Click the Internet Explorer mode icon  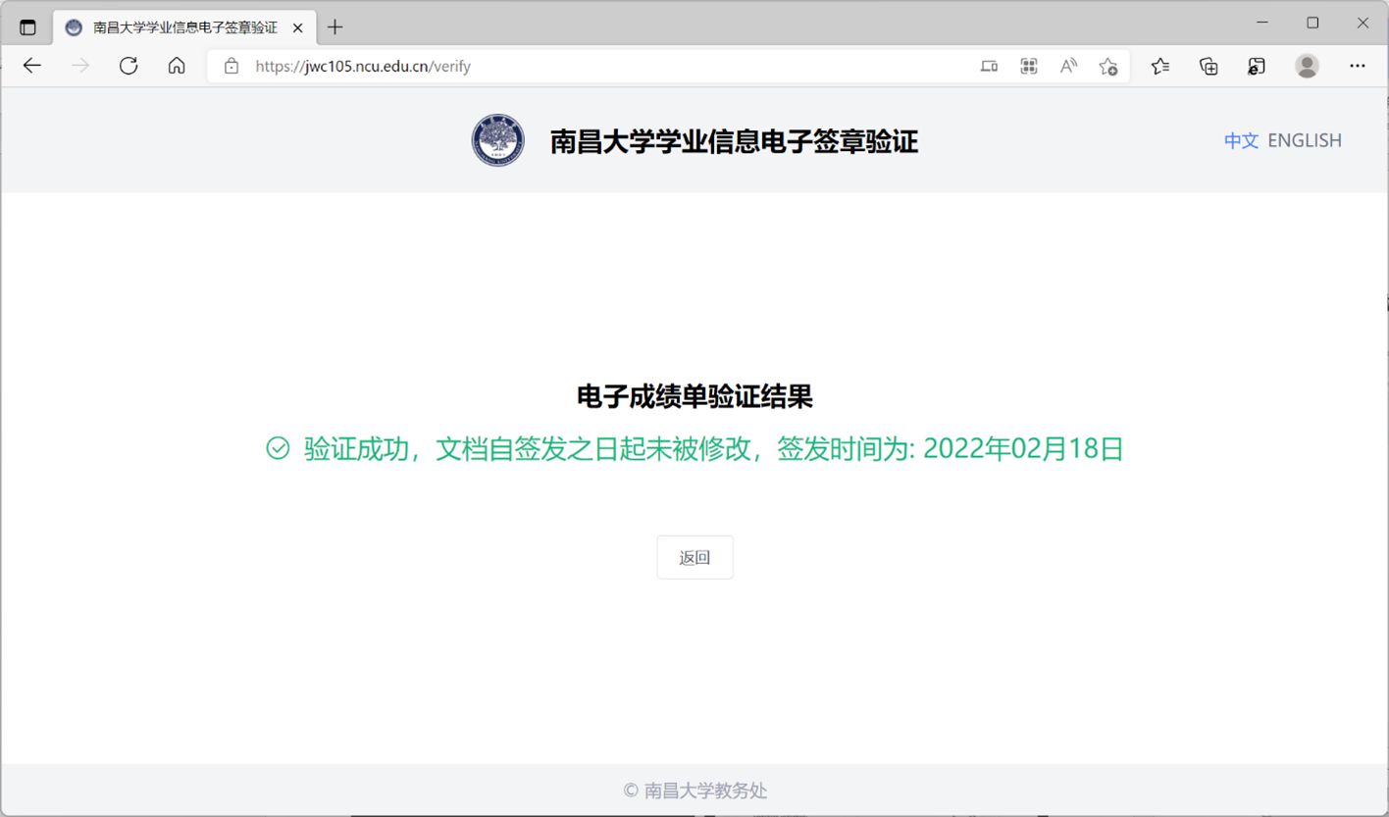point(1257,66)
